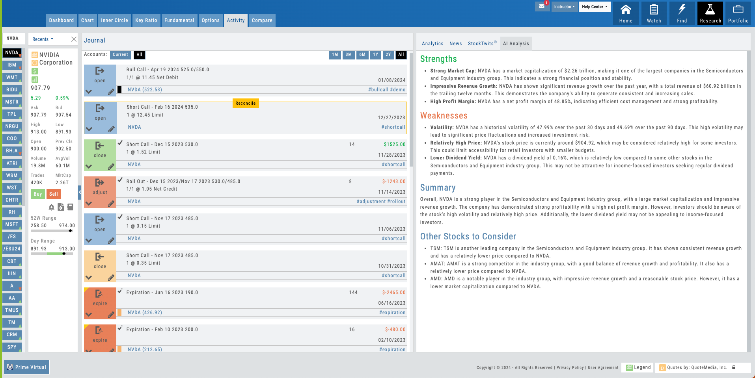Viewport: 755px width, 378px height.
Task: Expand the Short Call Feb 16 2024 entry chevron
Action: click(x=89, y=129)
